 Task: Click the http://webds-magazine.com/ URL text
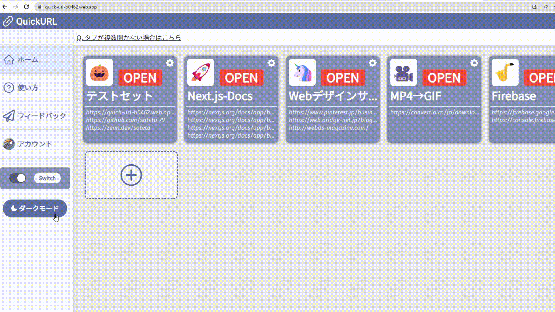point(329,128)
